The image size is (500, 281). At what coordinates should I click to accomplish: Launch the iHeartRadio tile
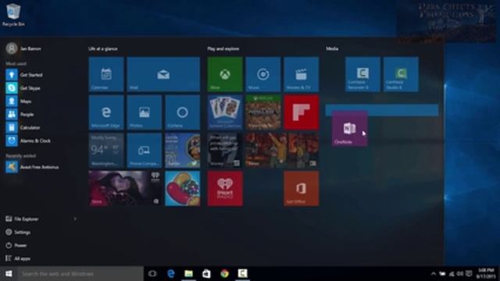(225, 189)
